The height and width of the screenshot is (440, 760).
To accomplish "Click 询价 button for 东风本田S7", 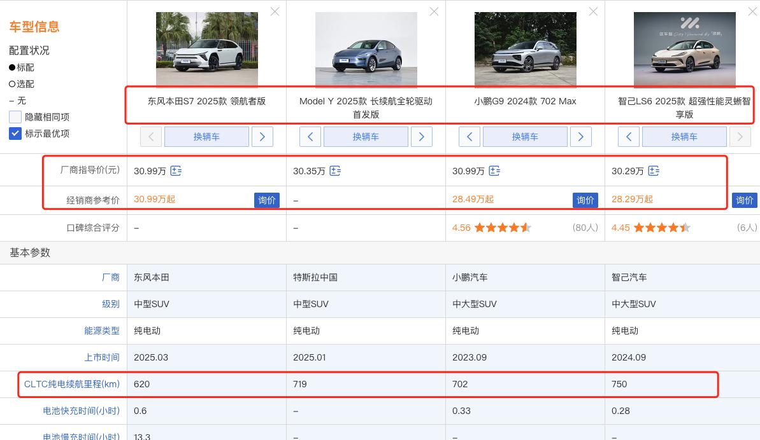I will (x=266, y=200).
